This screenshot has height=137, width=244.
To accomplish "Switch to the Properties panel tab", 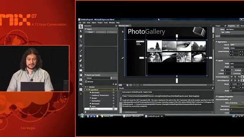I will tap(231, 26).
